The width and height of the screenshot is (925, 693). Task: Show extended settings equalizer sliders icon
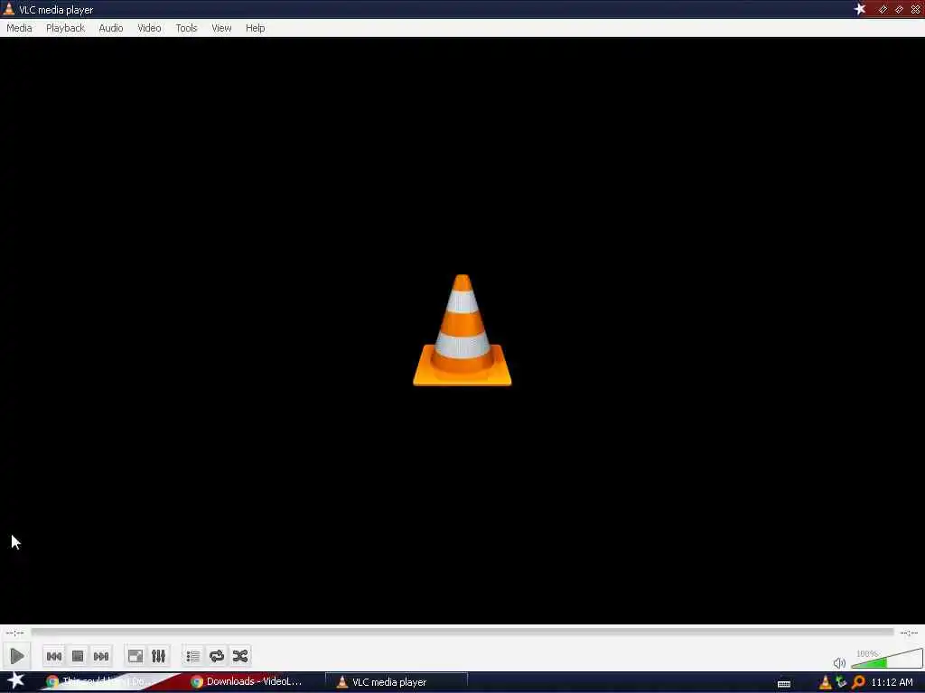(158, 656)
